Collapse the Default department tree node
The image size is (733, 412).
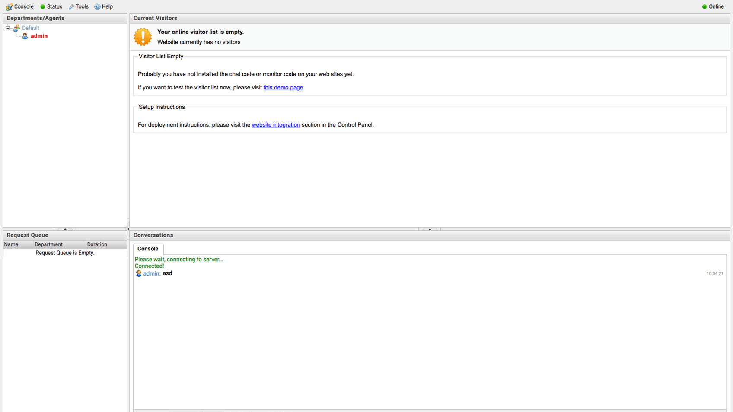tap(8, 28)
